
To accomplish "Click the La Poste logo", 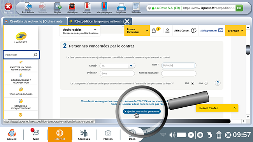I will (21, 38).
